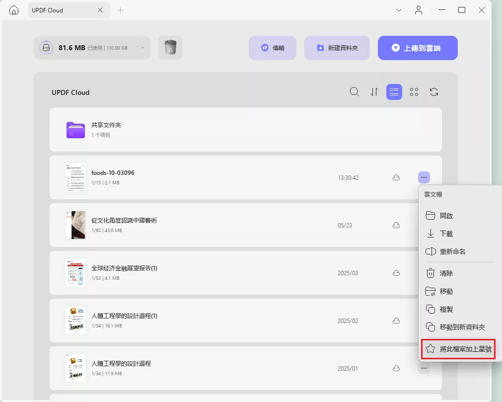Viewport: 502px width, 402px height.
Task: Go to the home icon
Action: tap(14, 10)
